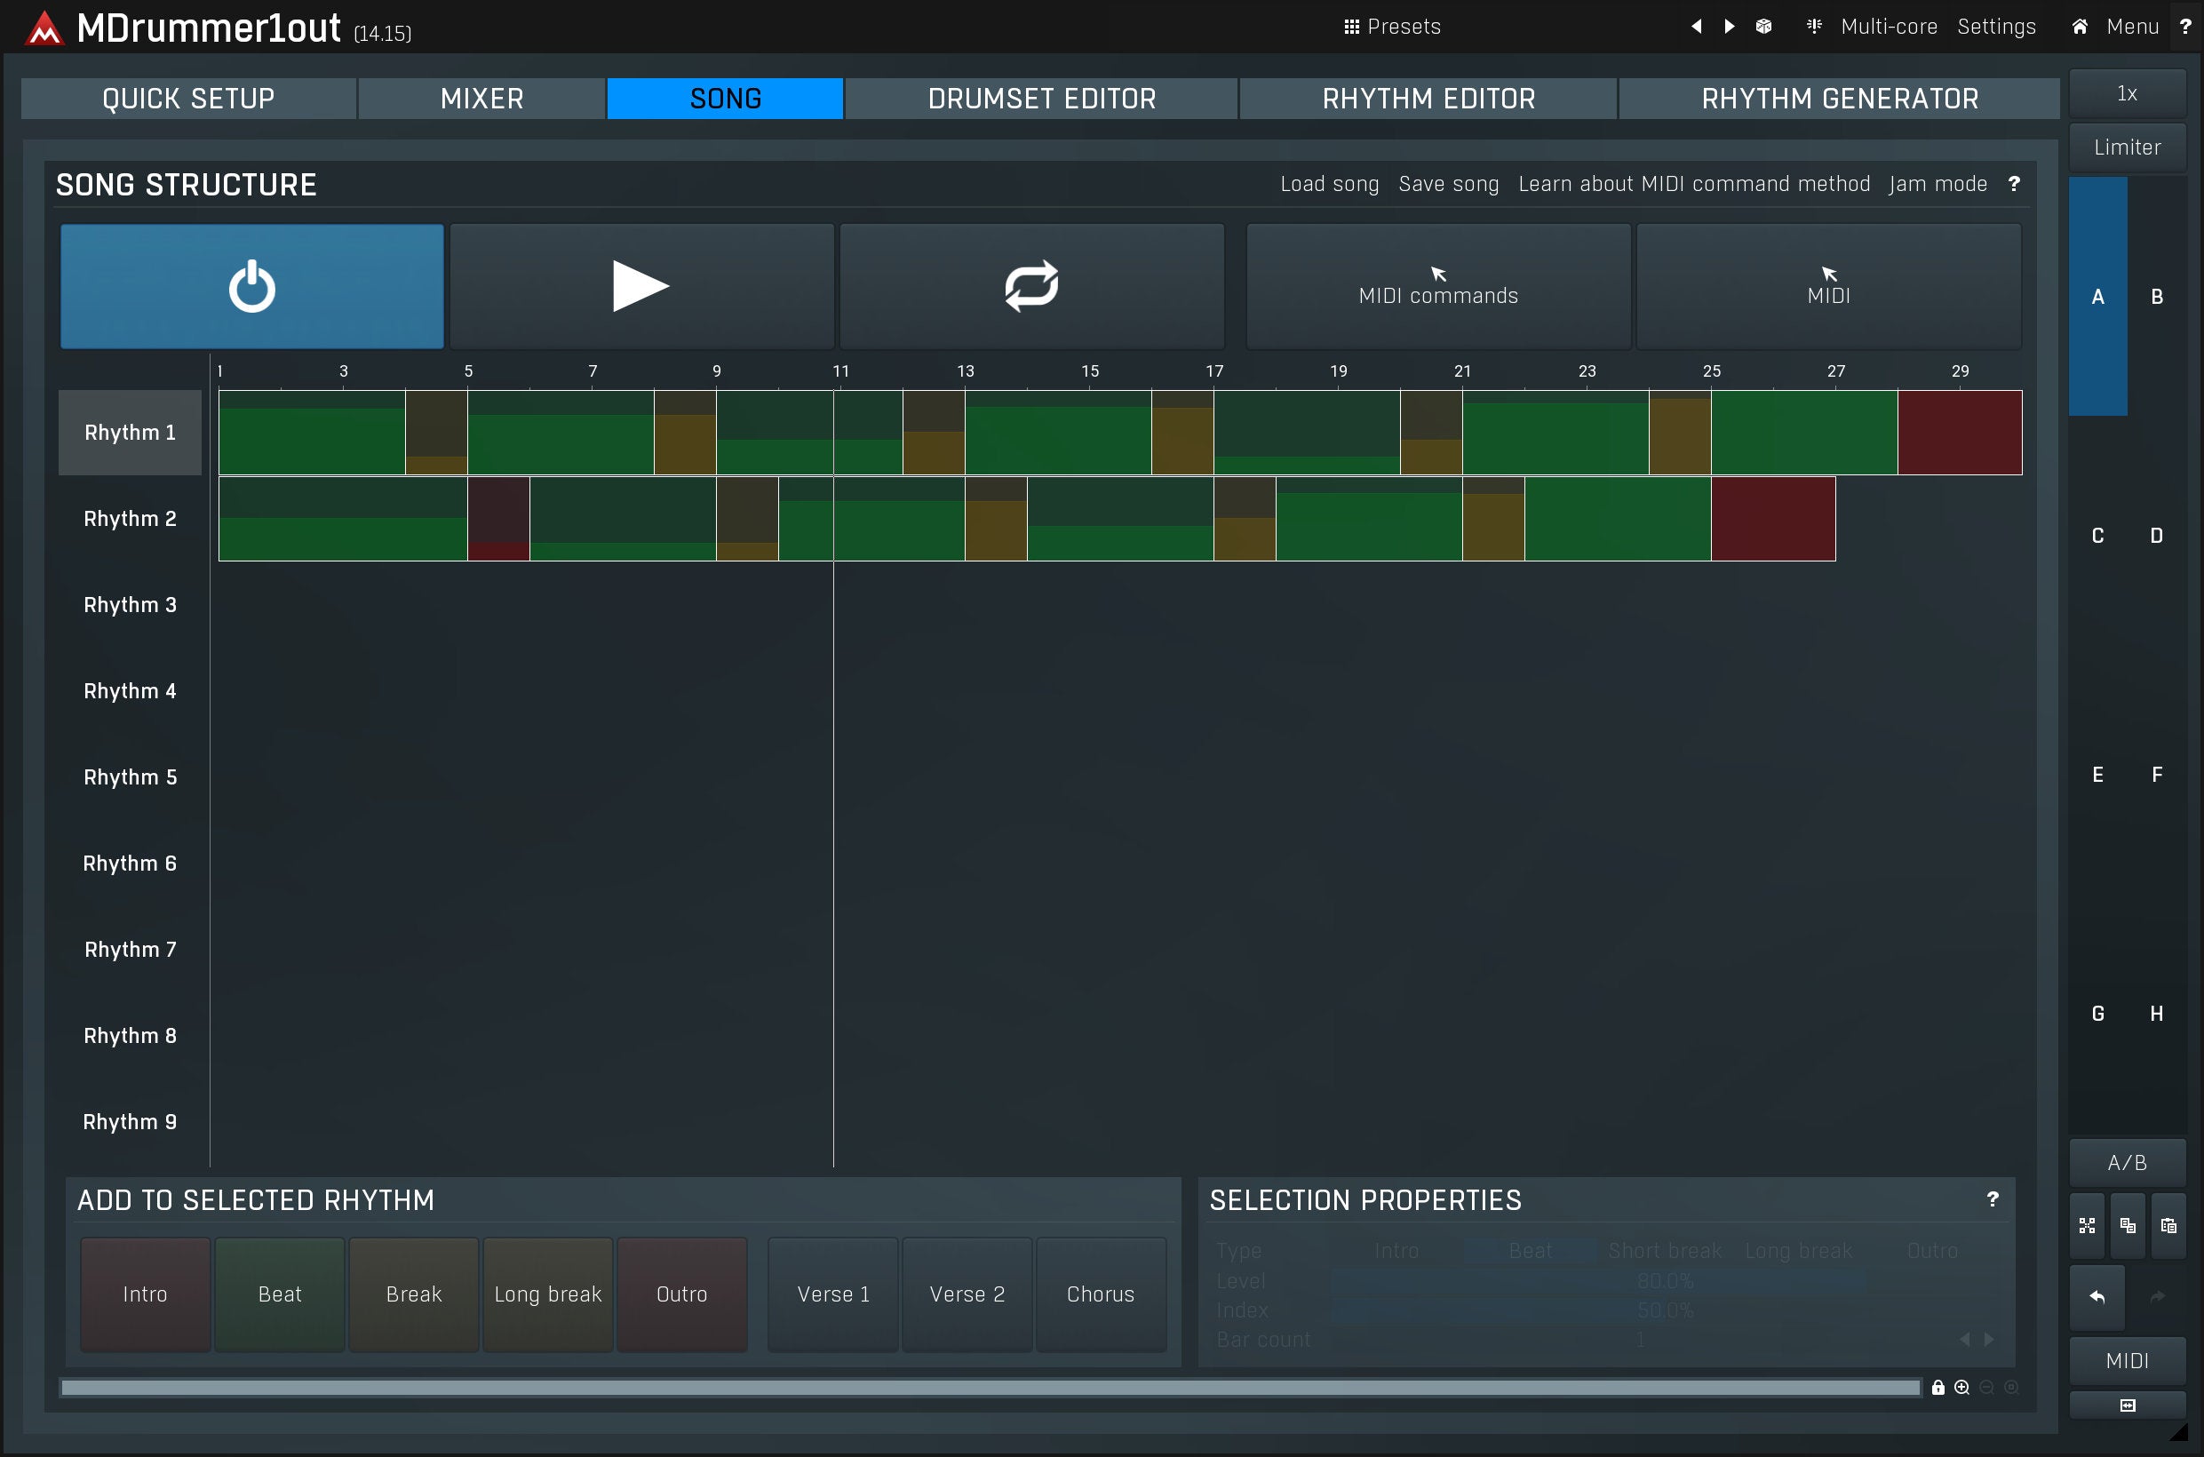Click the horizontal timeline scrollbar
Viewport: 2204px width, 1457px height.
990,1388
